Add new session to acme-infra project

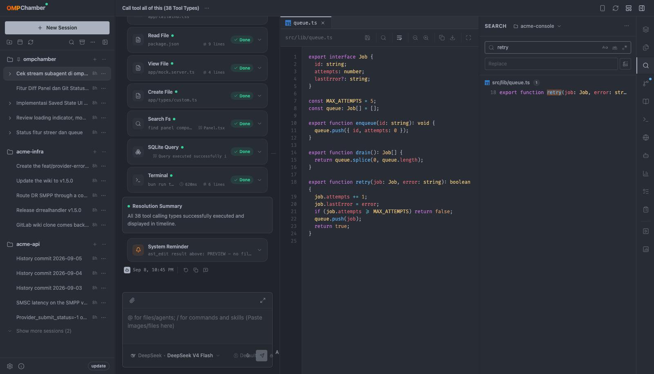click(x=94, y=152)
